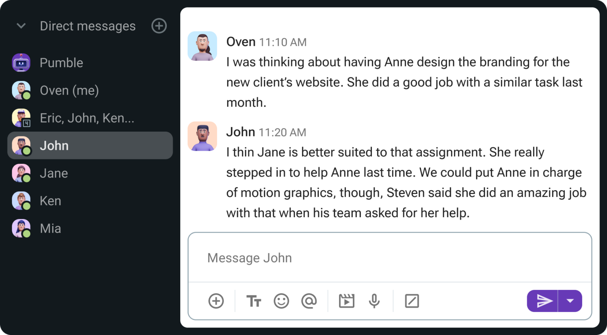607x335 pixels.
Task: Start a new direct message
Action: click(159, 26)
